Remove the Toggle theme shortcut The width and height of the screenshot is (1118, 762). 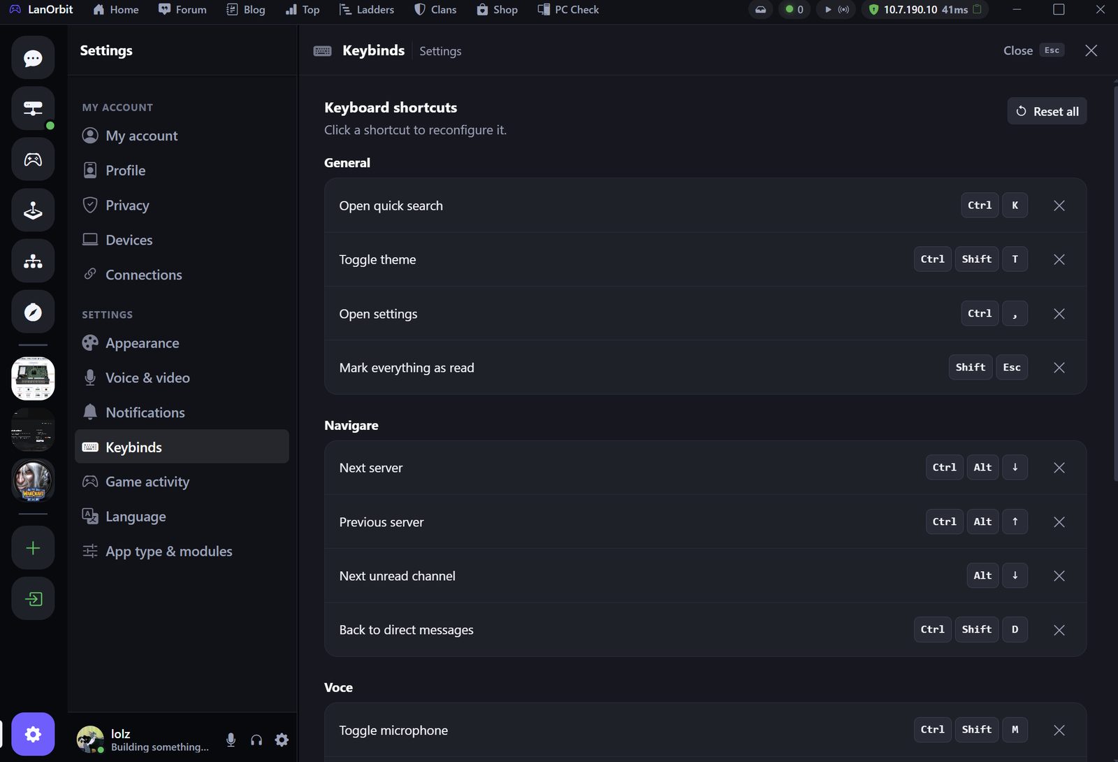click(x=1059, y=259)
